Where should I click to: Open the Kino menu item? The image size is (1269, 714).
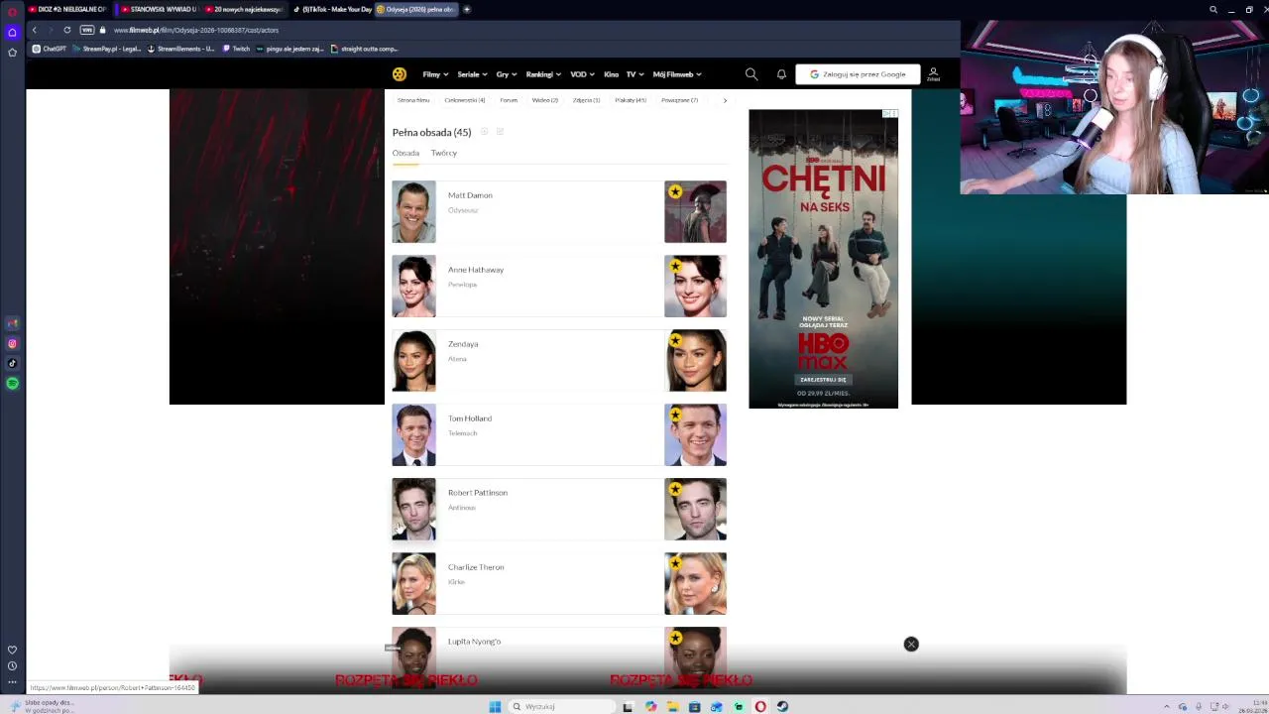point(611,74)
